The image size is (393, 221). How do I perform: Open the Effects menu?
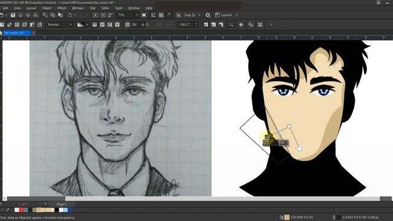click(x=61, y=8)
